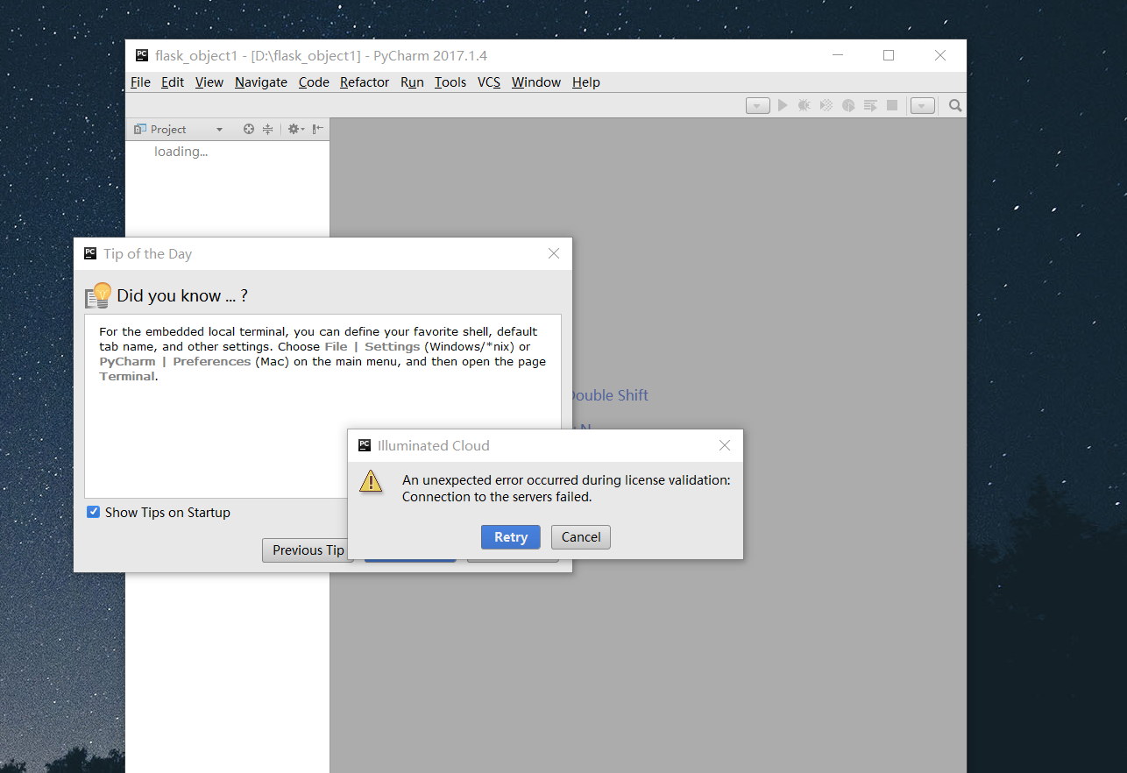Open the Refactor menu
The height and width of the screenshot is (773, 1127).
[365, 82]
